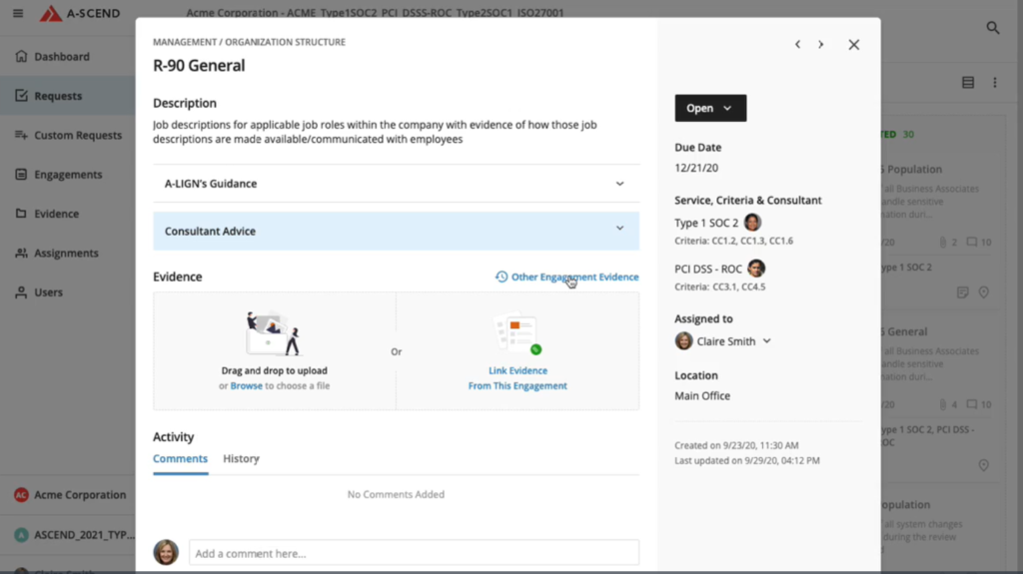Click commenter avatar beside comment box
Viewport: 1023px width, 574px height.
[166, 552]
